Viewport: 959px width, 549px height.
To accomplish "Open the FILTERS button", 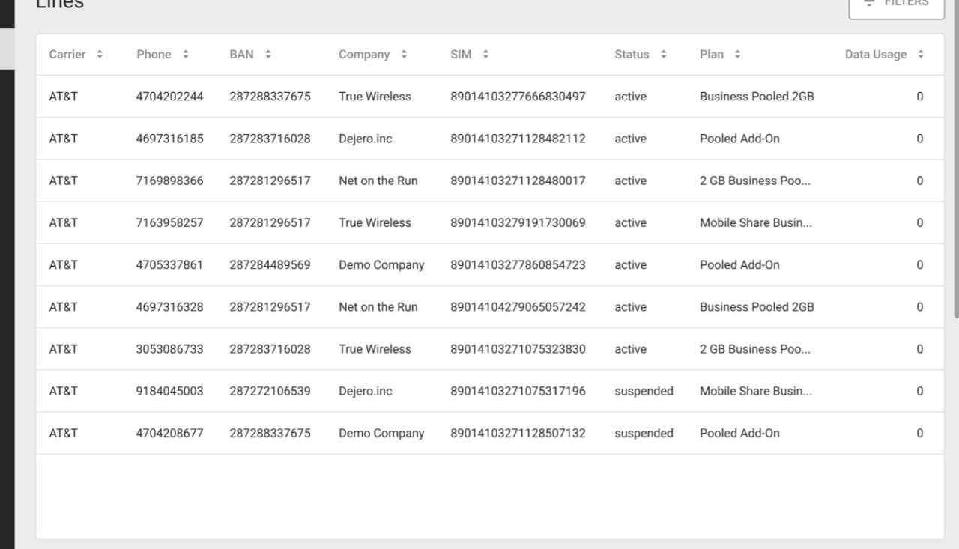I will click(896, 6).
